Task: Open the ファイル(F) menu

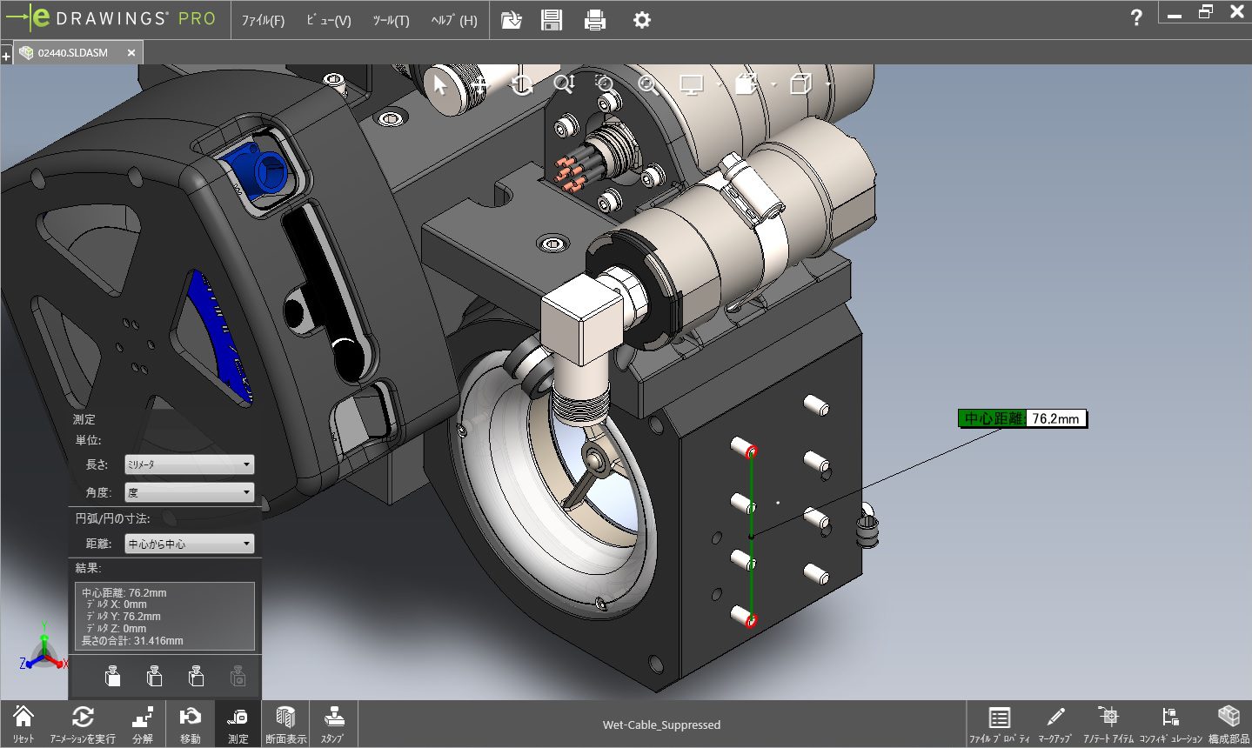Action: point(263,20)
